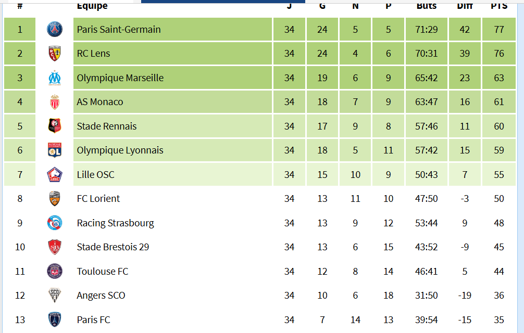Screen dimensions: 524x333
Task: Click the Stade Brestois 29 crest
Action: click(54, 247)
